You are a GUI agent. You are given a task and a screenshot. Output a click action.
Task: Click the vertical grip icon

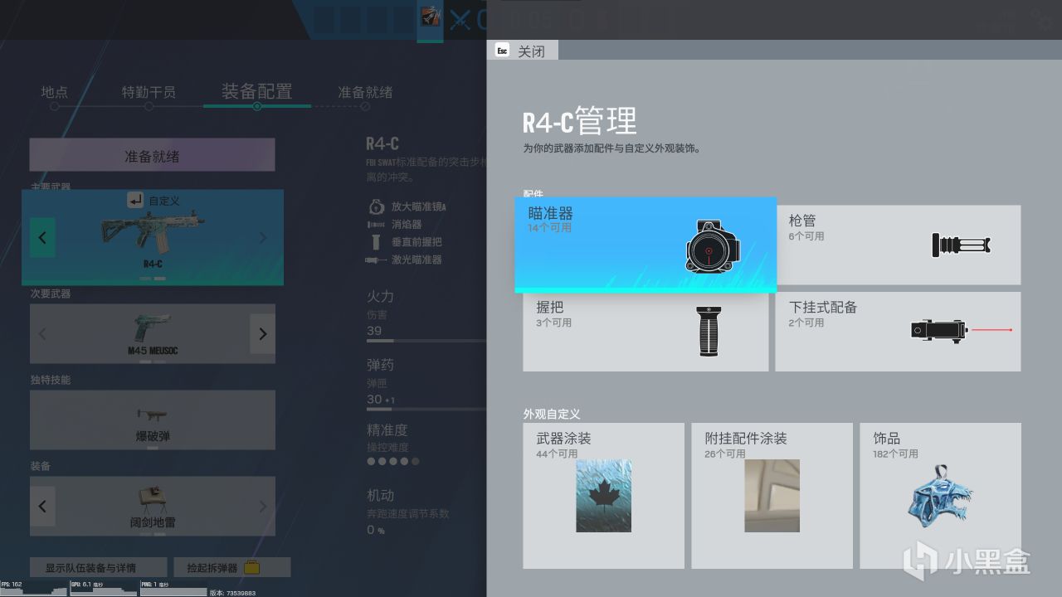[x=708, y=331]
